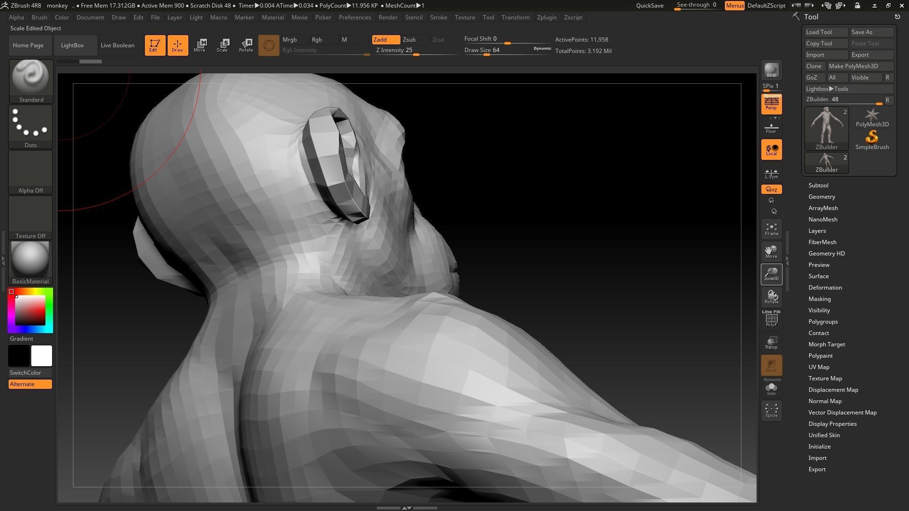
Task: Select the Rotate gizmo tool
Action: pyautogui.click(x=246, y=45)
